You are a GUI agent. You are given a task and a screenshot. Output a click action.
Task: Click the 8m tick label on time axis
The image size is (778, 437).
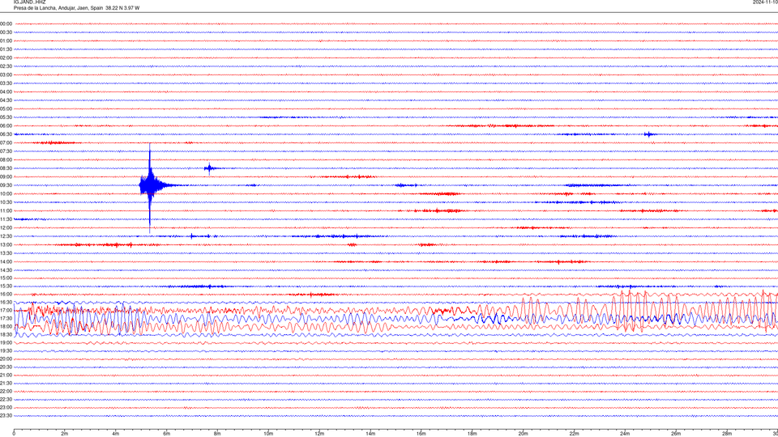217,434
